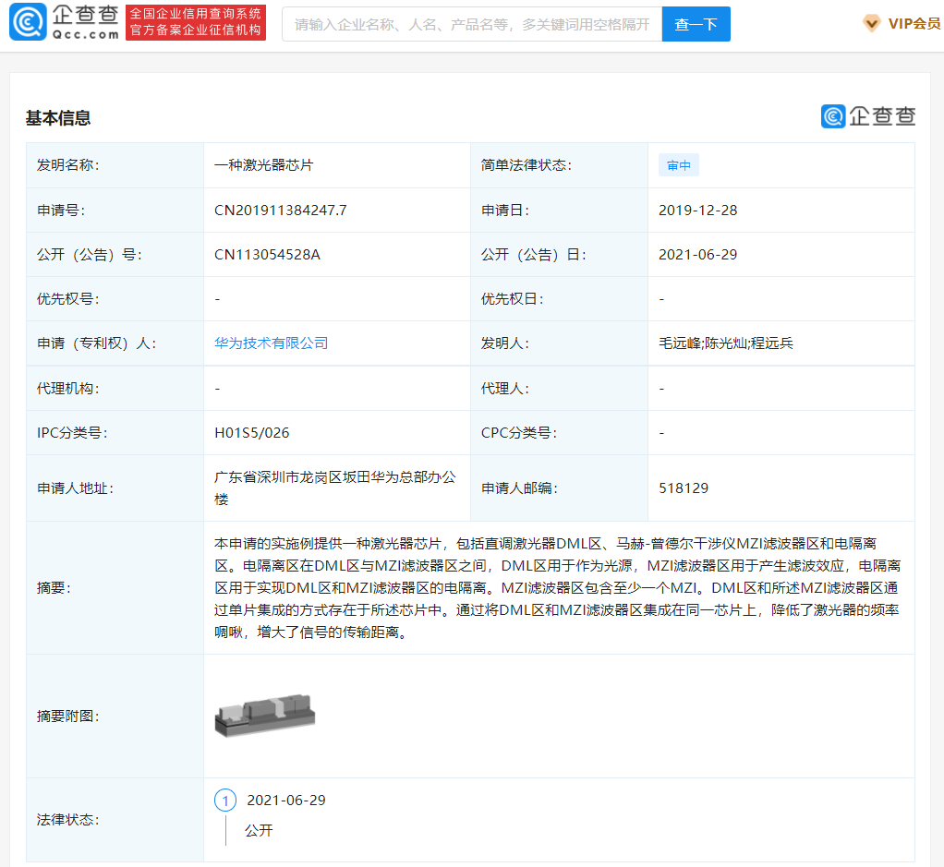Click the date 2021-06-29 in legal status timeline
Image resolution: width=944 pixels, height=867 pixels.
tap(287, 800)
